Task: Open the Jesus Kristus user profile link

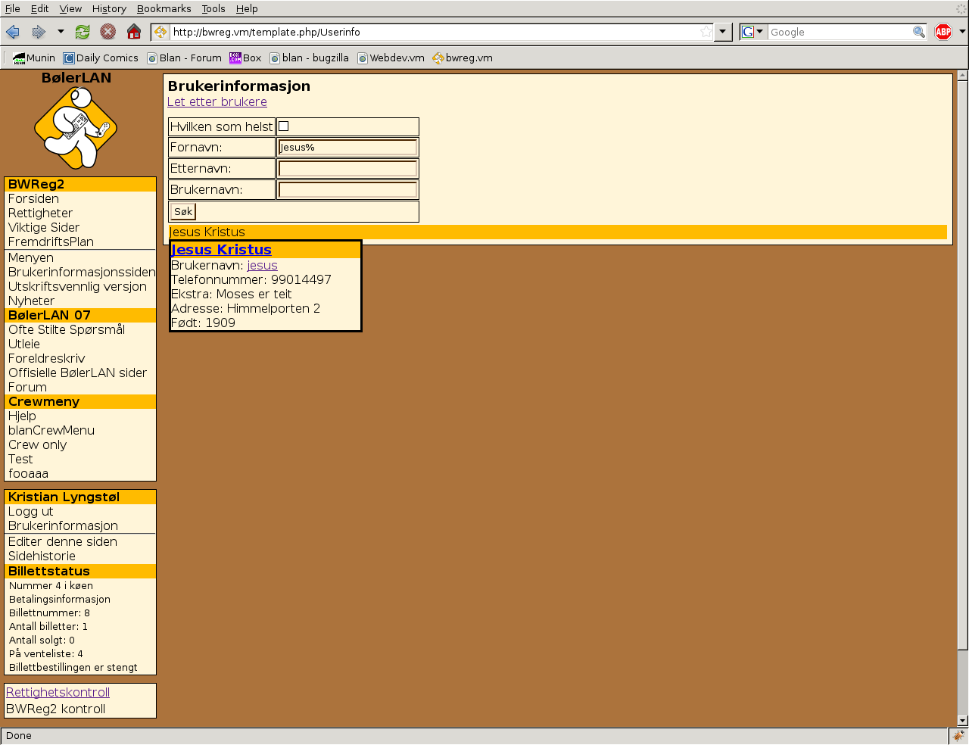Action: point(221,250)
